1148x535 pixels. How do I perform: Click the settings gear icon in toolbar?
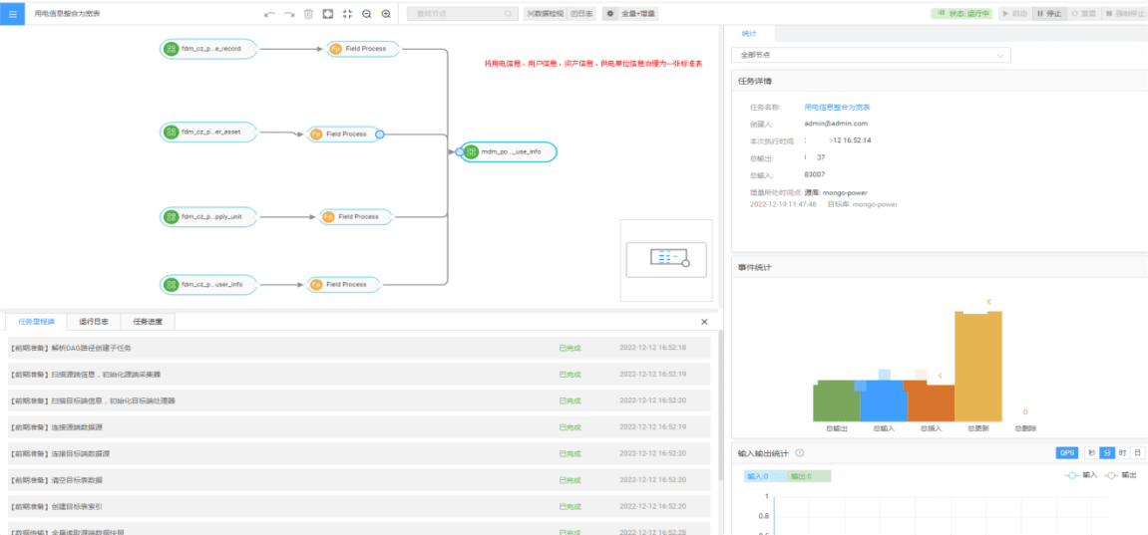(610, 14)
